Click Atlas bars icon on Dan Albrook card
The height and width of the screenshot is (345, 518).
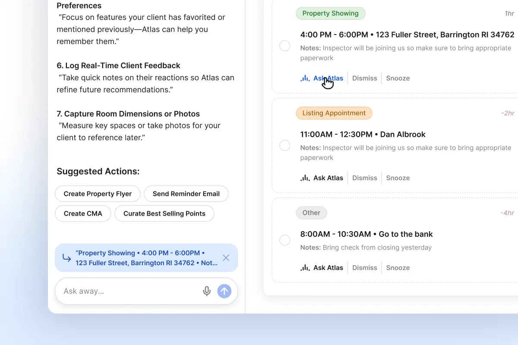(x=305, y=178)
